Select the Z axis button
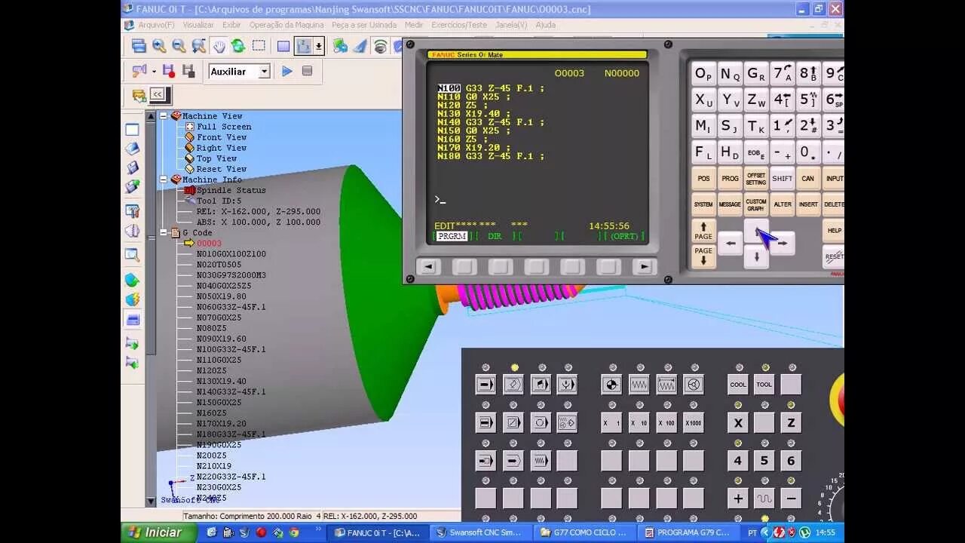Viewport: 965px width, 543px height. (x=791, y=423)
